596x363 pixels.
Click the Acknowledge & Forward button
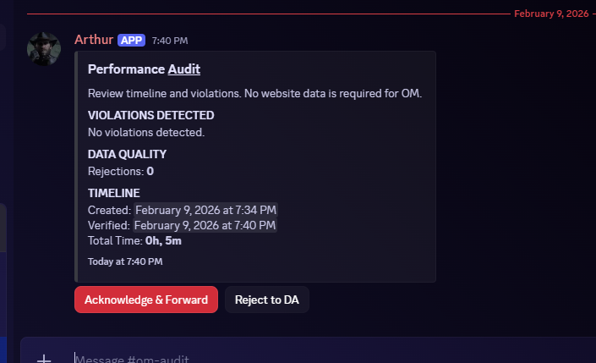pos(146,300)
